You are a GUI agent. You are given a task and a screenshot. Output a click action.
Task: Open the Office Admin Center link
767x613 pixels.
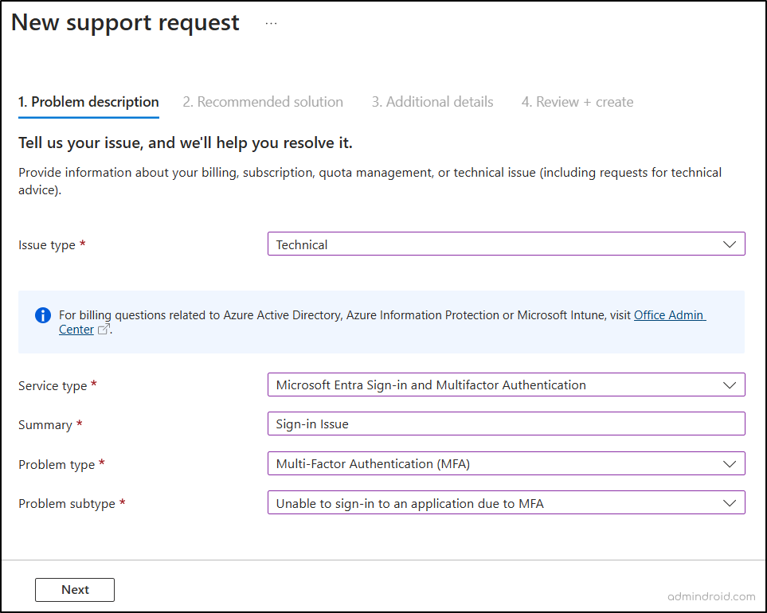pyautogui.click(x=670, y=315)
